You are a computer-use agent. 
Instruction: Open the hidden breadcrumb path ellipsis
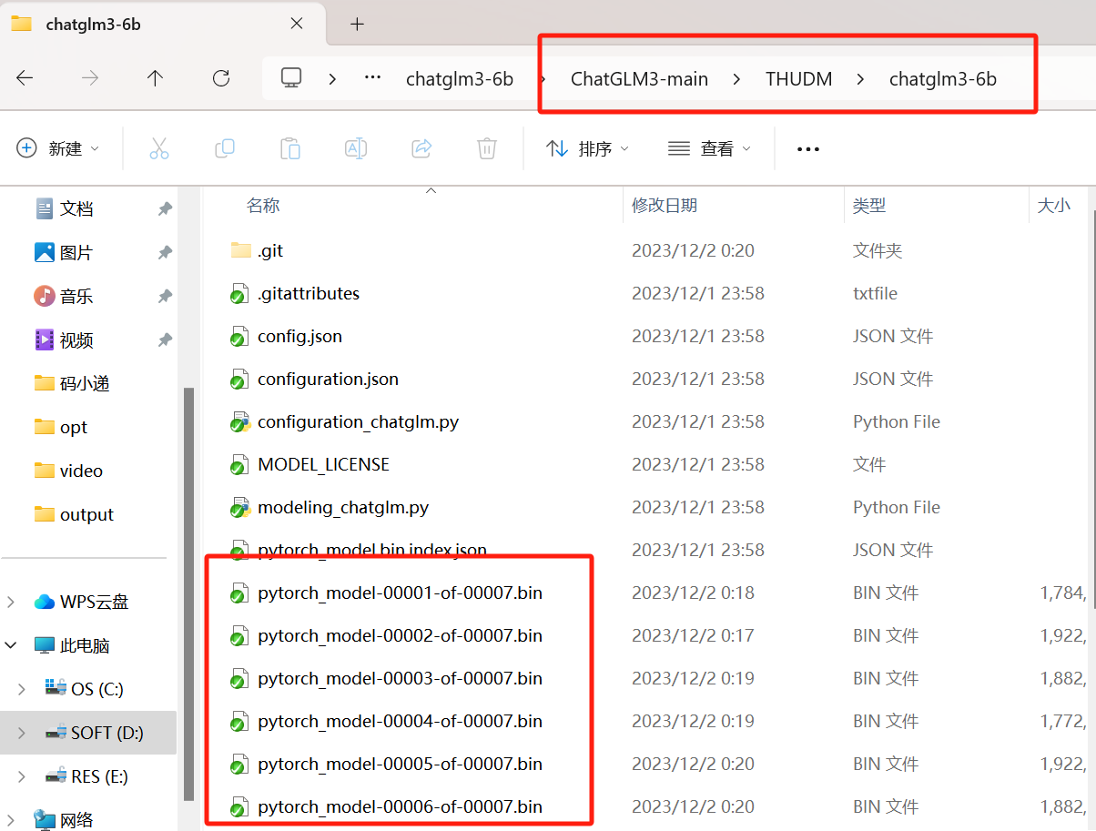click(x=372, y=78)
